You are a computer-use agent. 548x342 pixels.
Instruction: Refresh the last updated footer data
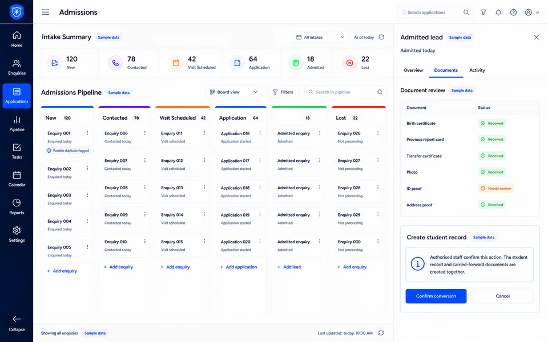pyautogui.click(x=381, y=333)
